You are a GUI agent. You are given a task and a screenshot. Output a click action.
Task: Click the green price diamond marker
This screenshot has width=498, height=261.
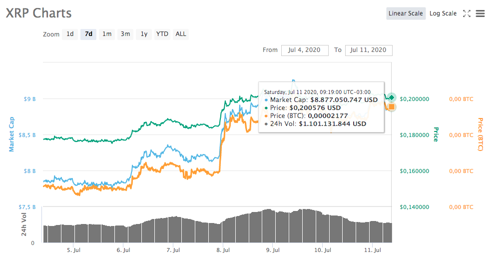pos(392,97)
